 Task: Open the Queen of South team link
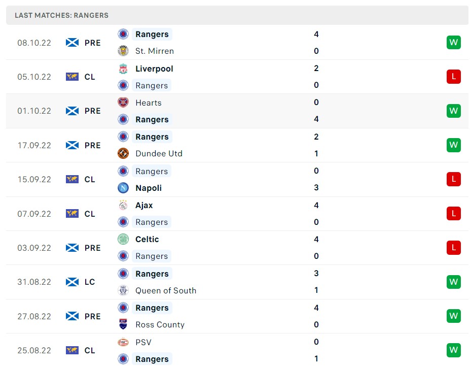[x=166, y=290]
